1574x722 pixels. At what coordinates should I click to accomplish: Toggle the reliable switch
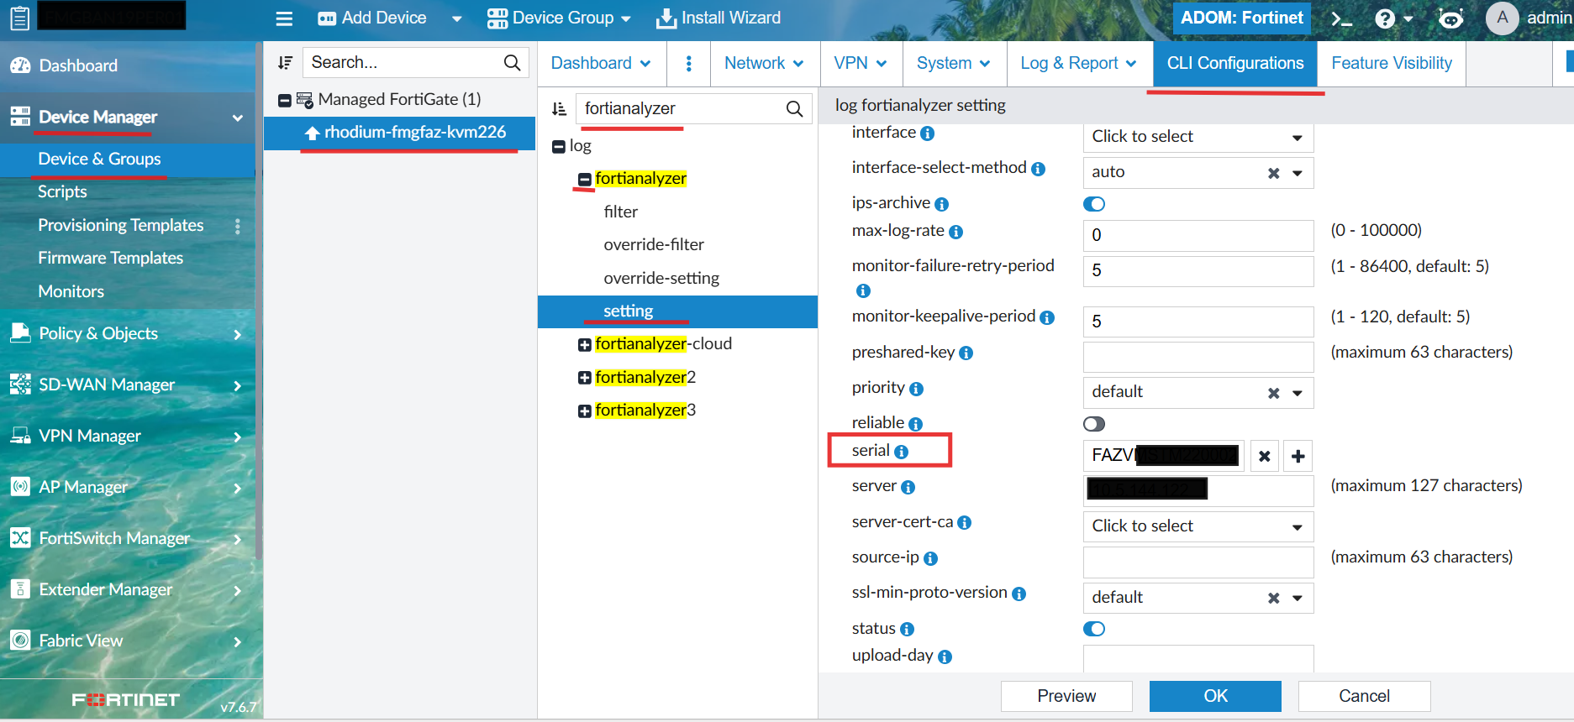1094,424
